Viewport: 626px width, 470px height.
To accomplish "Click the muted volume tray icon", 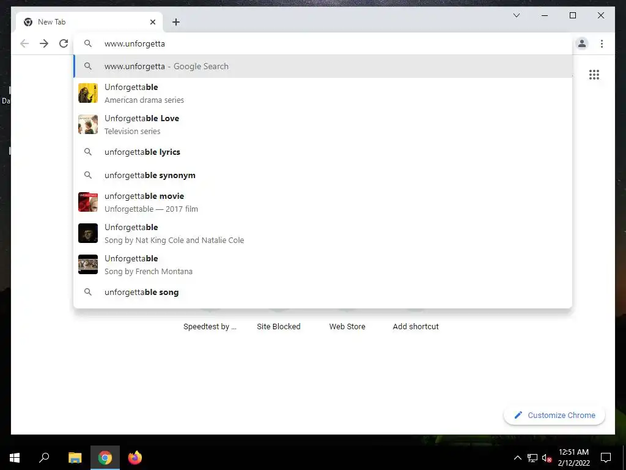I will tap(547, 458).
